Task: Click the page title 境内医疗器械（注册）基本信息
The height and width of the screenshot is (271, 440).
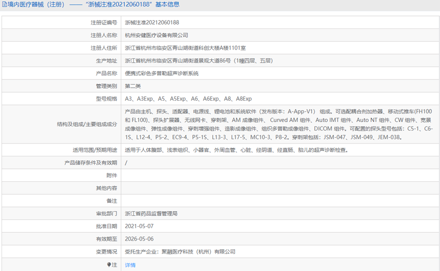Action: (x=94, y=5)
